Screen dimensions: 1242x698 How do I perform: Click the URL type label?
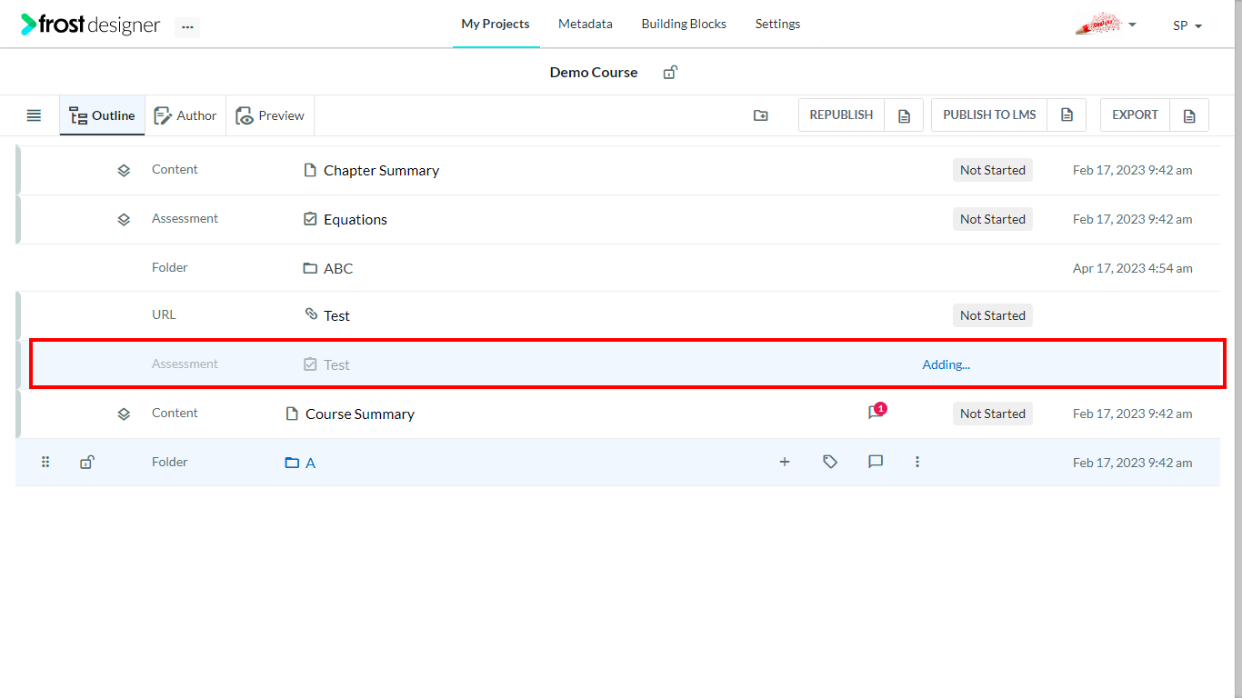(x=164, y=314)
